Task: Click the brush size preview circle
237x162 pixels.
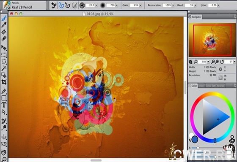Action: tap(82, 5)
